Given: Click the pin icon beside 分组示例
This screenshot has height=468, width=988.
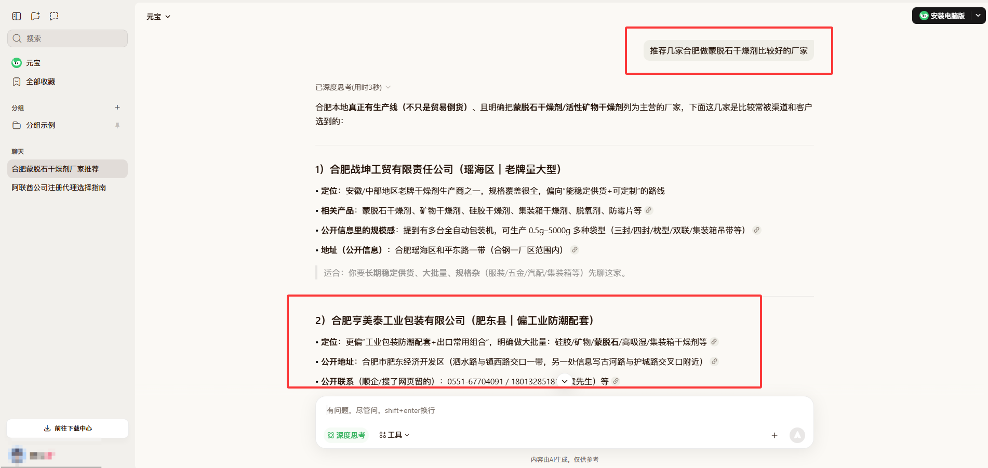Looking at the screenshot, I should (117, 125).
